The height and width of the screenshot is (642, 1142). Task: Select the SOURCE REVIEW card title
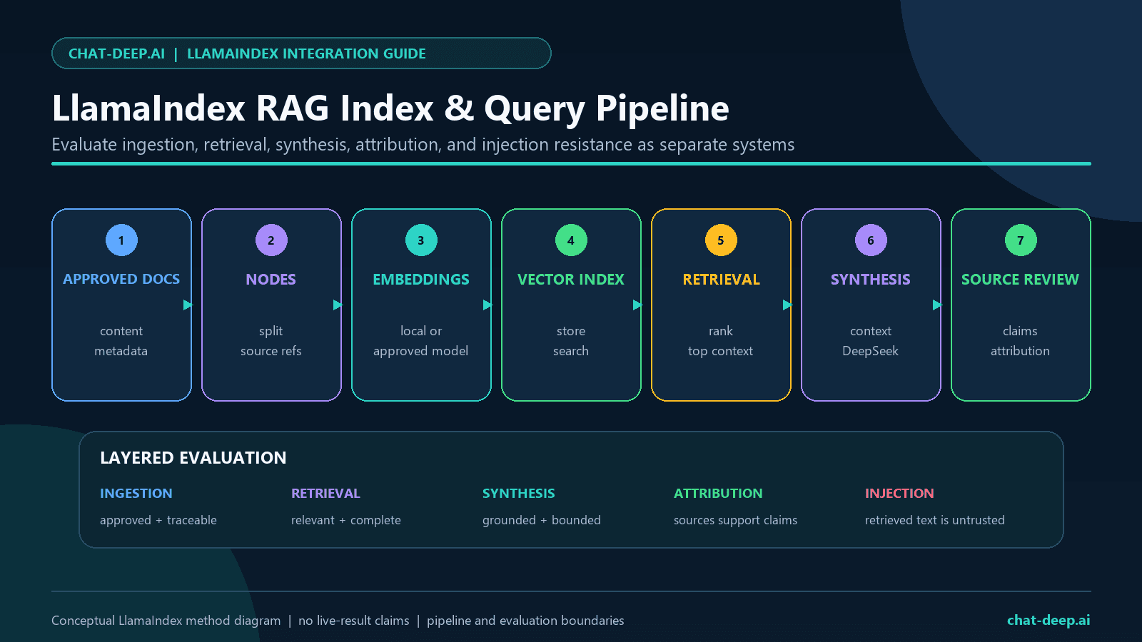tap(1021, 280)
